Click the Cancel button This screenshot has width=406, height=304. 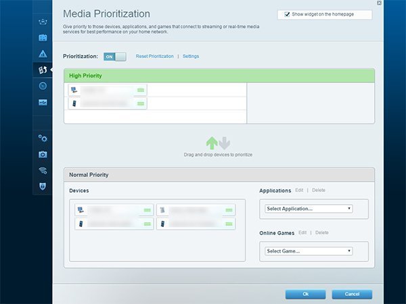coord(352,294)
